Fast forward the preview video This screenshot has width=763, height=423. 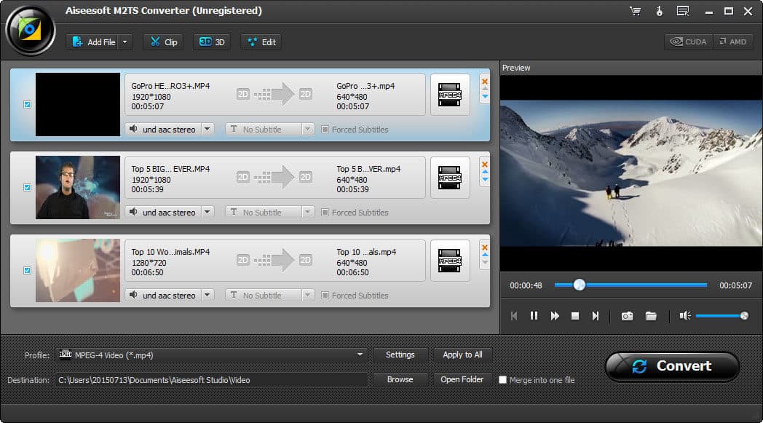[x=555, y=316]
